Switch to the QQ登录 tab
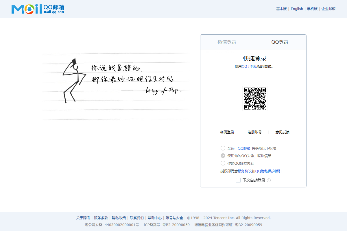 (x=280, y=42)
